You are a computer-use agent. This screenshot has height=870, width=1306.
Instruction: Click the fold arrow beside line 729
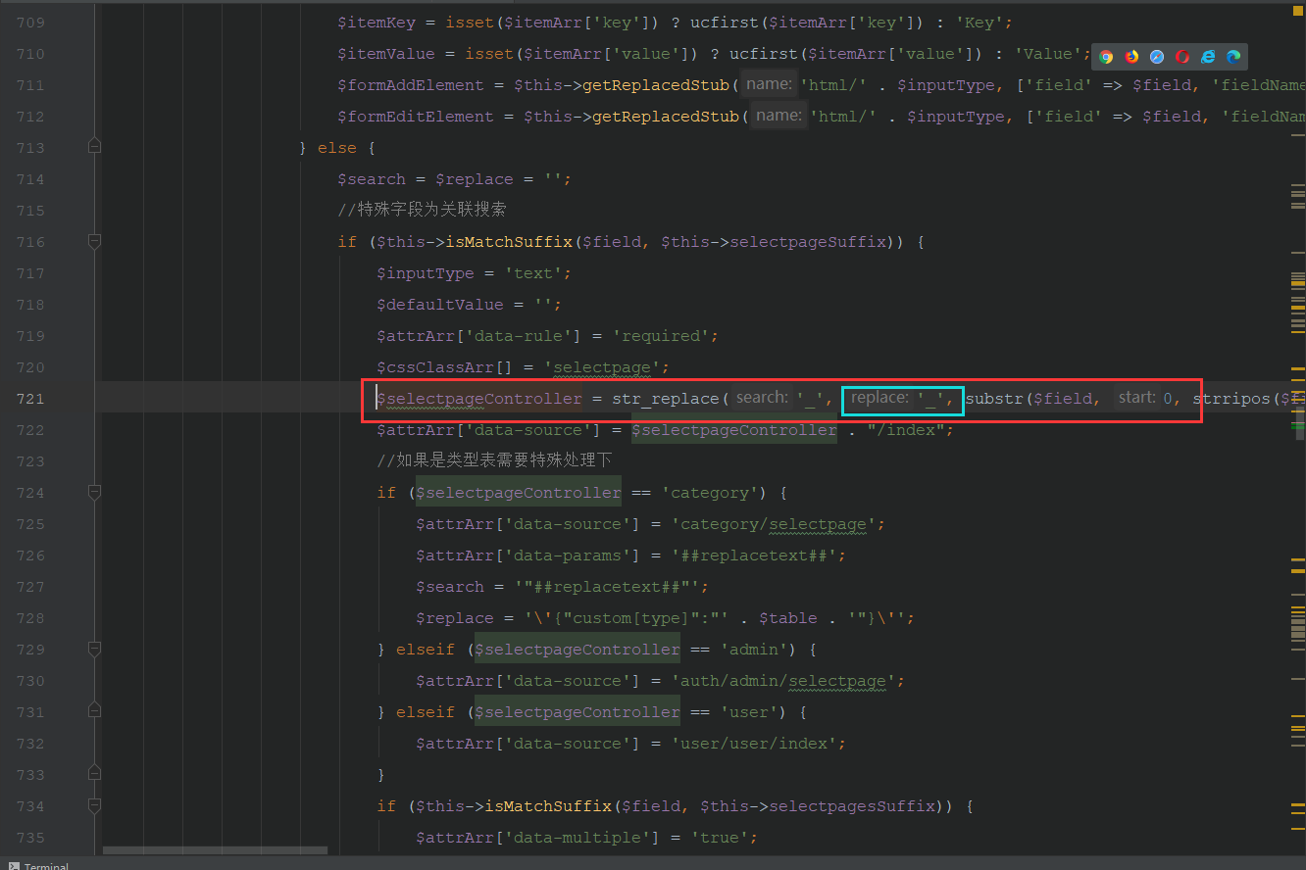[94, 649]
